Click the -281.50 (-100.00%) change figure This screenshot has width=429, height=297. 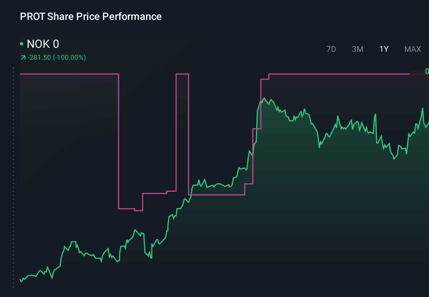click(57, 57)
